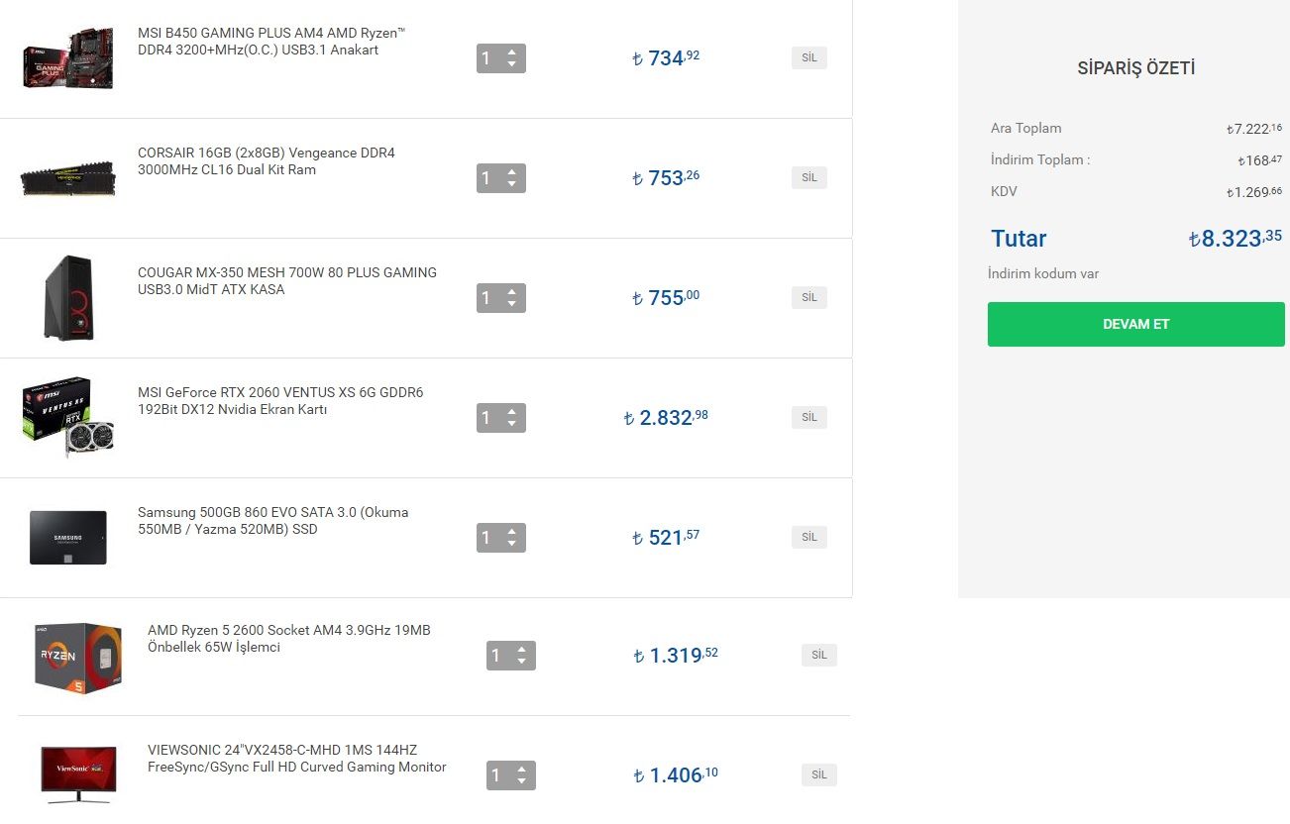View the ViewSonic curved monitor image

click(78, 774)
